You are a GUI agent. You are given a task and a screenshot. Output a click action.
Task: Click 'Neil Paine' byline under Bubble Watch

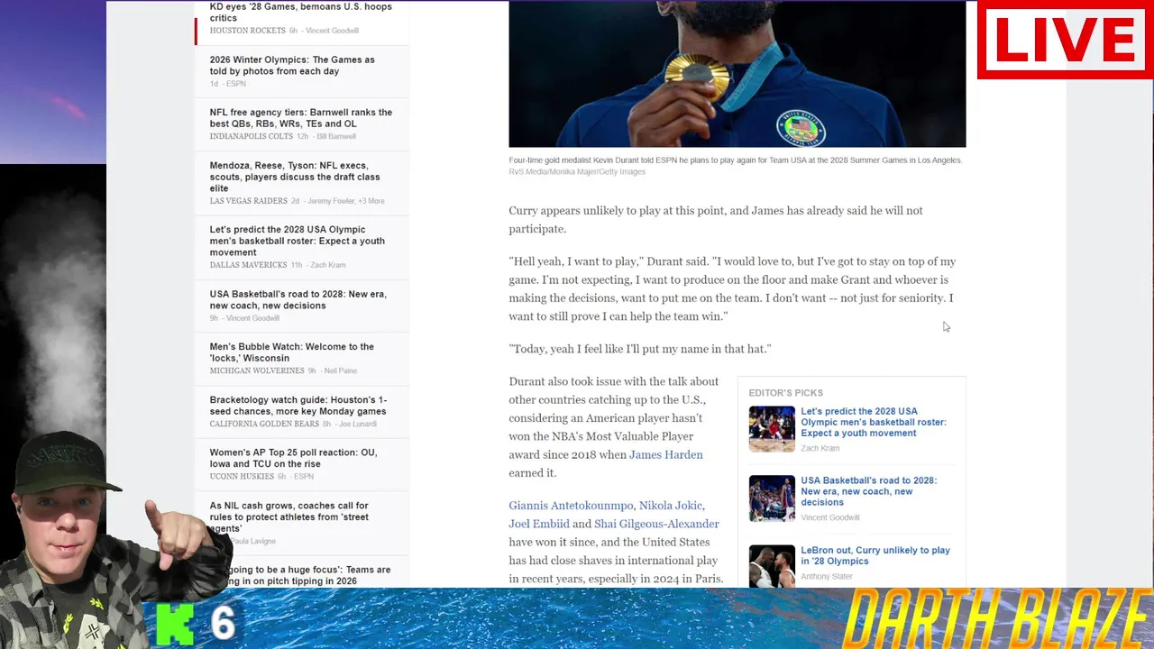coord(341,370)
